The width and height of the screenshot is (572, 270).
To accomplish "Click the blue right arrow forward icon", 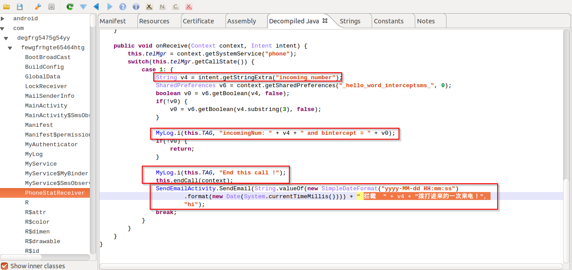I will point(110,7).
